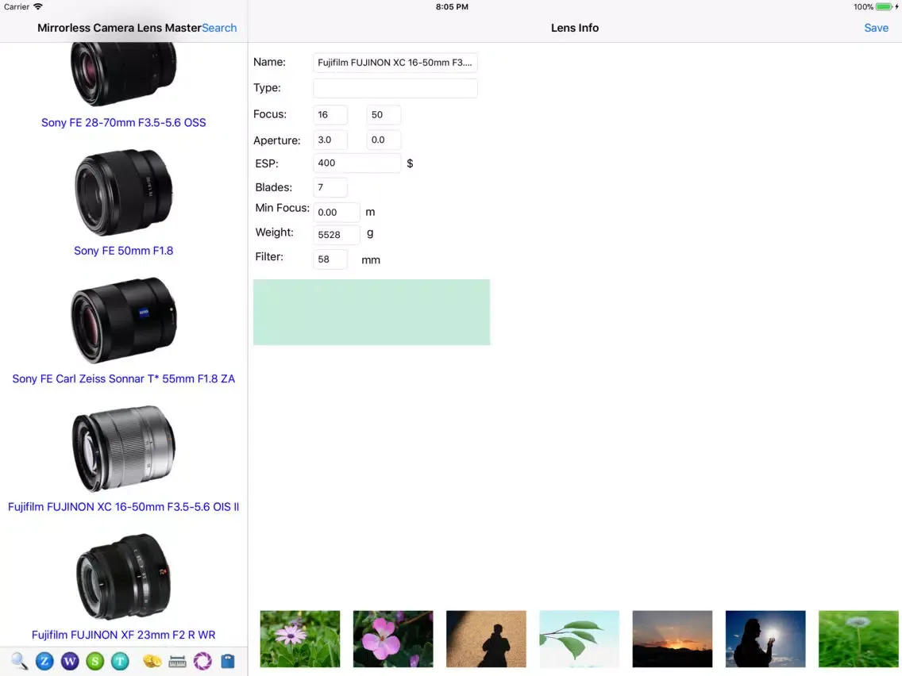The height and width of the screenshot is (676, 902).
Task: Open the pink flower sample photo
Action: point(393,639)
